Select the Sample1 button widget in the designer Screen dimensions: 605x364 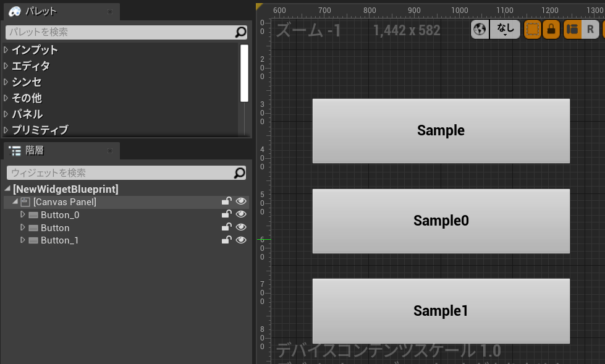click(441, 311)
